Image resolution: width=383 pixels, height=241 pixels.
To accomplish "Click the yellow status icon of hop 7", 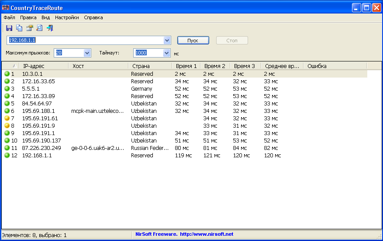I will pos(7,119).
